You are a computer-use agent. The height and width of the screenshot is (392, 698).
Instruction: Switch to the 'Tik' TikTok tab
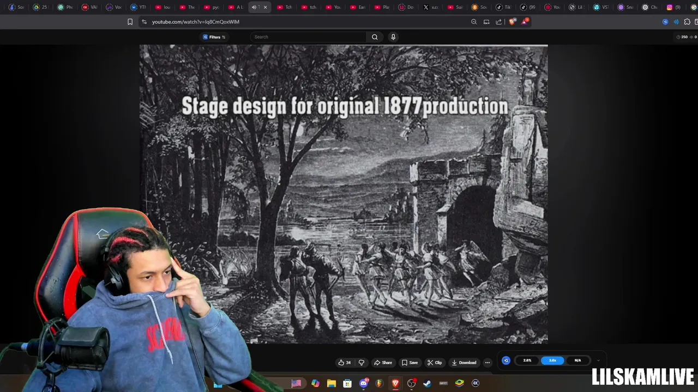pos(503,7)
